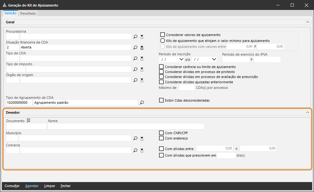This screenshot has width=314, height=192.
Task: Open the list icon beside Comarca field
Action: tap(142, 150)
